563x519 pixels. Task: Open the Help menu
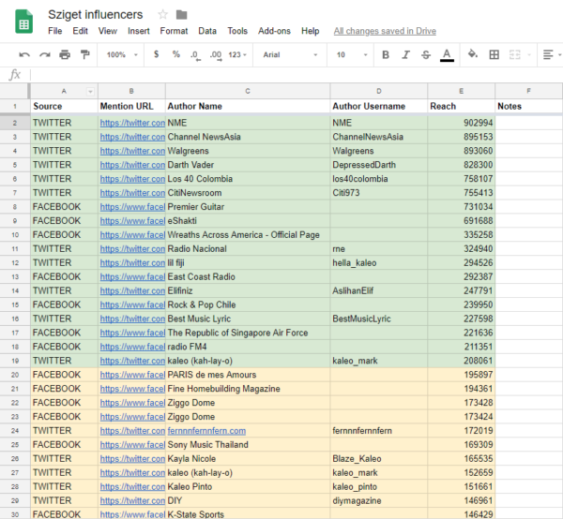click(311, 31)
